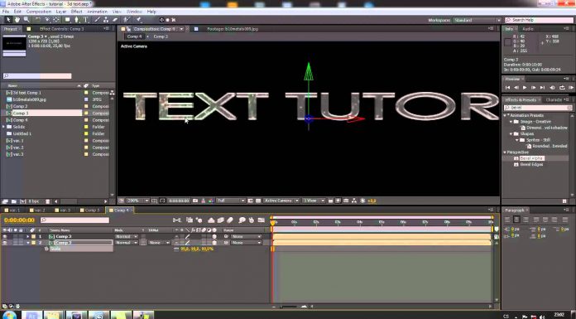Toggle quality switch on layer 2
Image resolution: width=576 pixels, height=319 pixels.
[188, 243]
